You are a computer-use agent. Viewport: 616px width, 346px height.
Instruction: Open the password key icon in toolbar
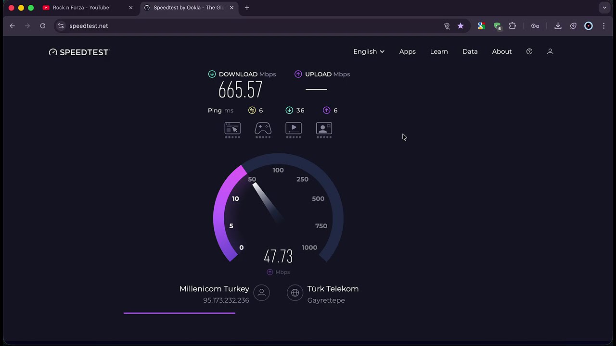(x=535, y=26)
